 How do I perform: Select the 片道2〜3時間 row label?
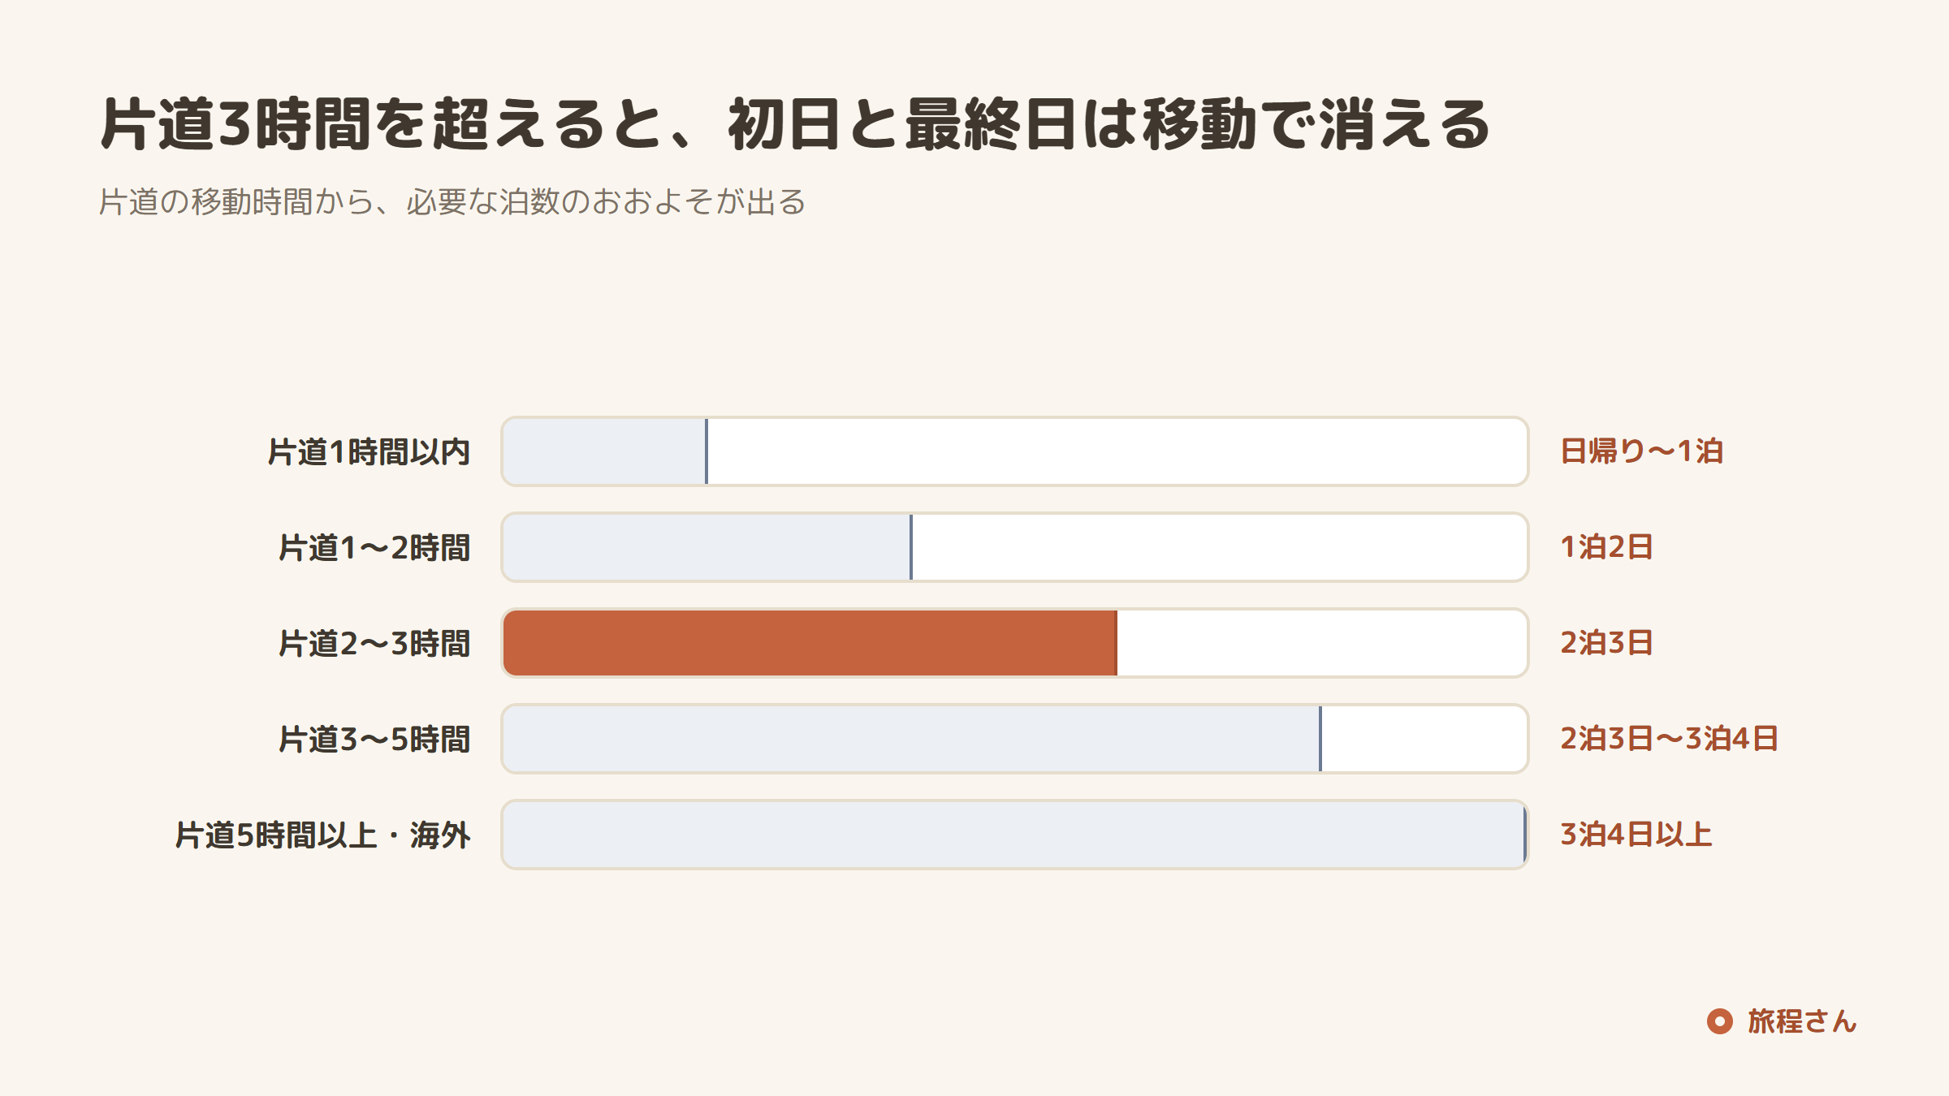374,644
